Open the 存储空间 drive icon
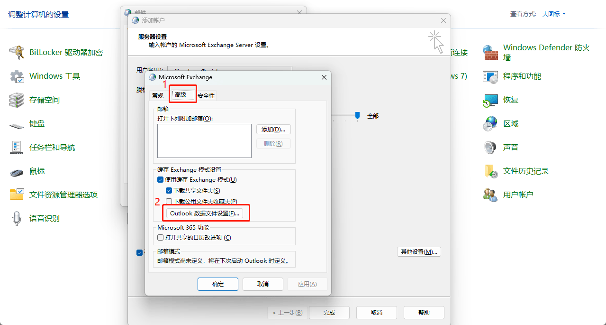The width and height of the screenshot is (606, 325). coord(17,100)
